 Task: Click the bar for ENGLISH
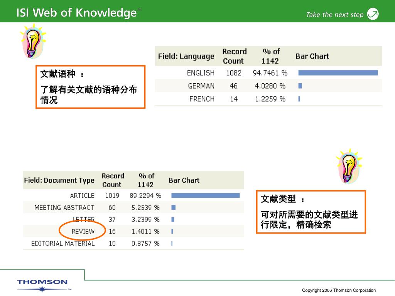click(x=338, y=73)
